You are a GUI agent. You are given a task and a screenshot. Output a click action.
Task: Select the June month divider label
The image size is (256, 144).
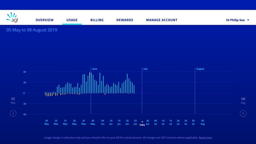[95, 69]
